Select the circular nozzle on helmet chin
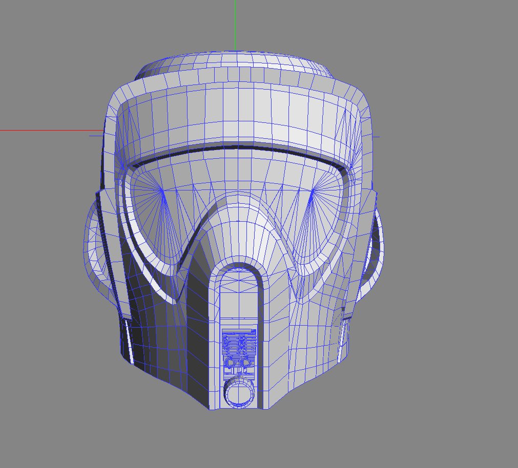518x468 pixels. pyautogui.click(x=239, y=393)
